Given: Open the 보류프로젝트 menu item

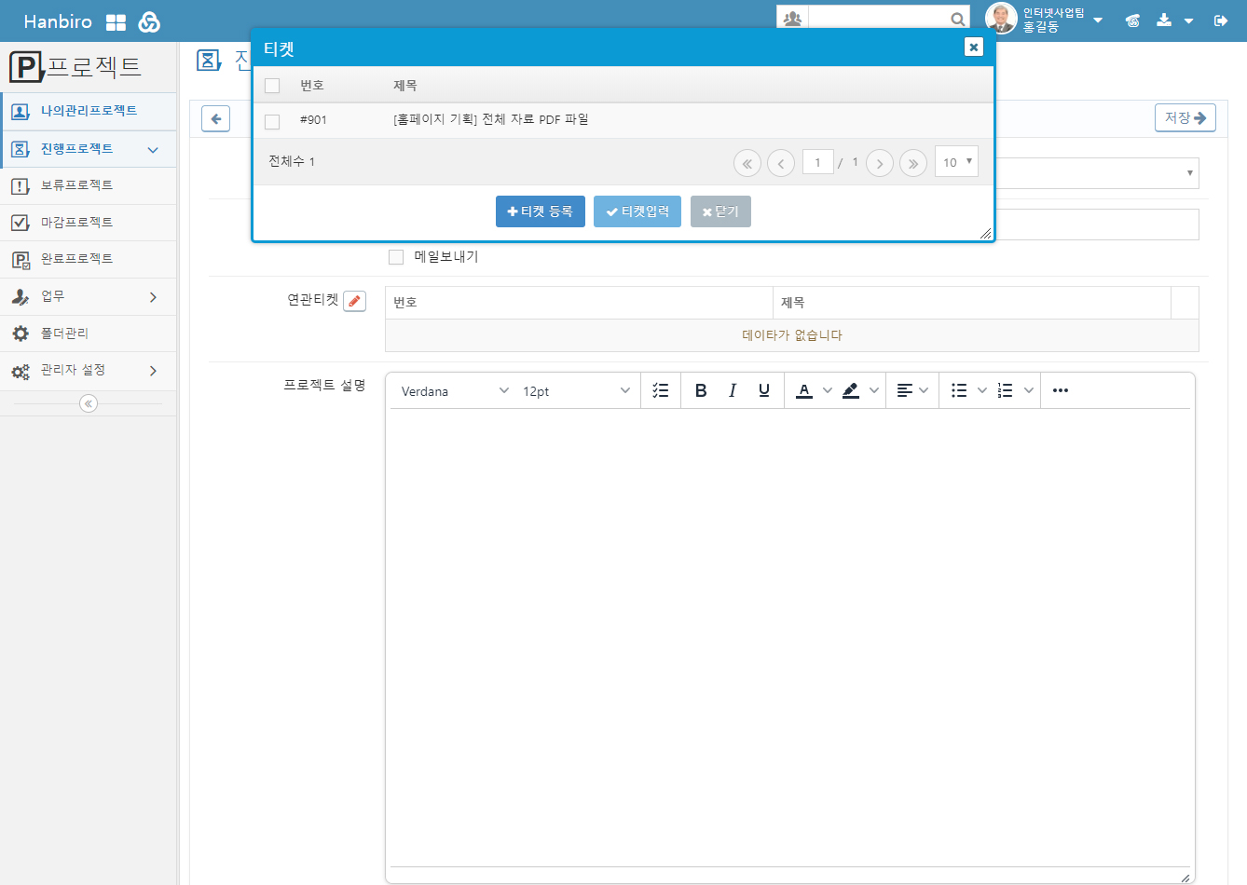Looking at the screenshot, I should (x=89, y=185).
